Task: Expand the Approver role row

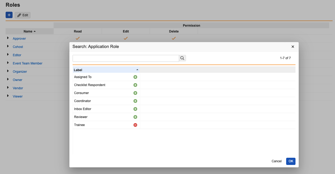Action: (8, 38)
